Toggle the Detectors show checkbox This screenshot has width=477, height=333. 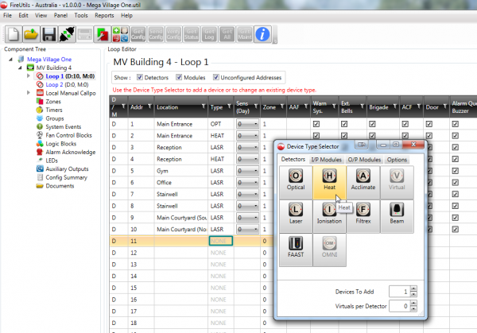click(x=141, y=77)
